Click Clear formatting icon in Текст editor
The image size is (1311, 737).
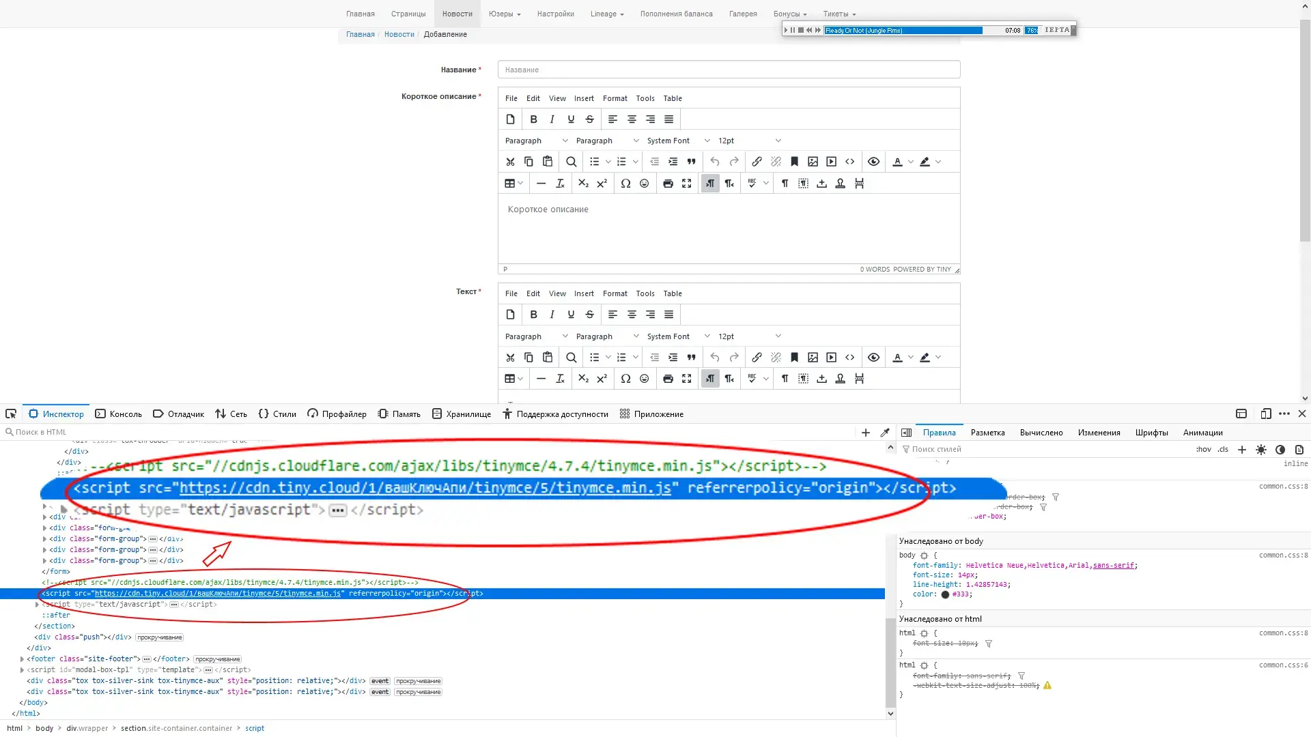560,379
